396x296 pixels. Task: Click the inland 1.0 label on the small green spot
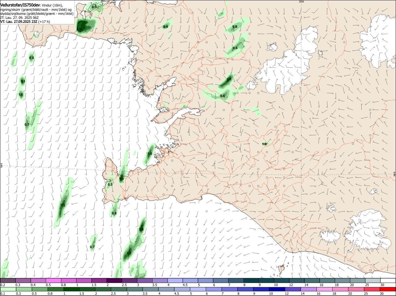265,144
